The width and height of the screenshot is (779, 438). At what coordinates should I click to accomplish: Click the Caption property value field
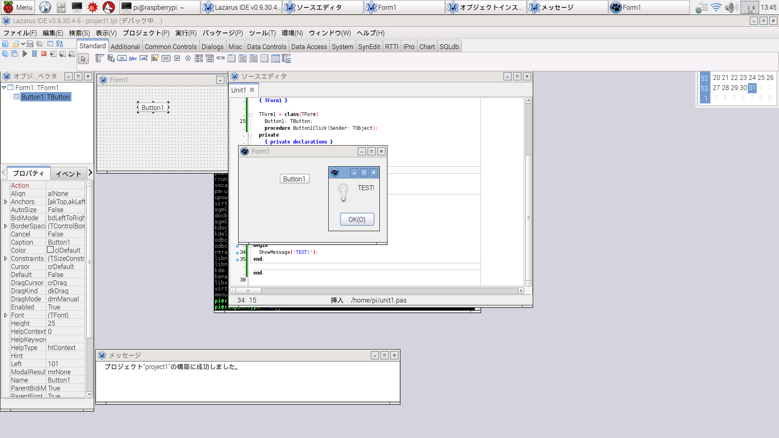[66, 242]
